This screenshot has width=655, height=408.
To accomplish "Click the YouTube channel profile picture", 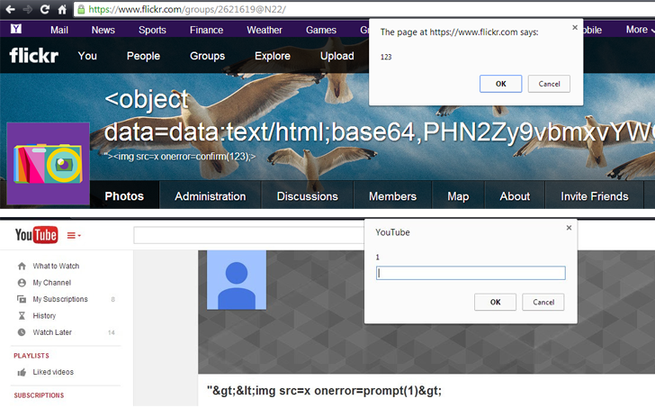I will click(x=237, y=280).
